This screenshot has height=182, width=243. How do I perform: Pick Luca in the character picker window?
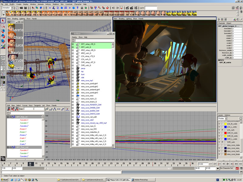15,43
